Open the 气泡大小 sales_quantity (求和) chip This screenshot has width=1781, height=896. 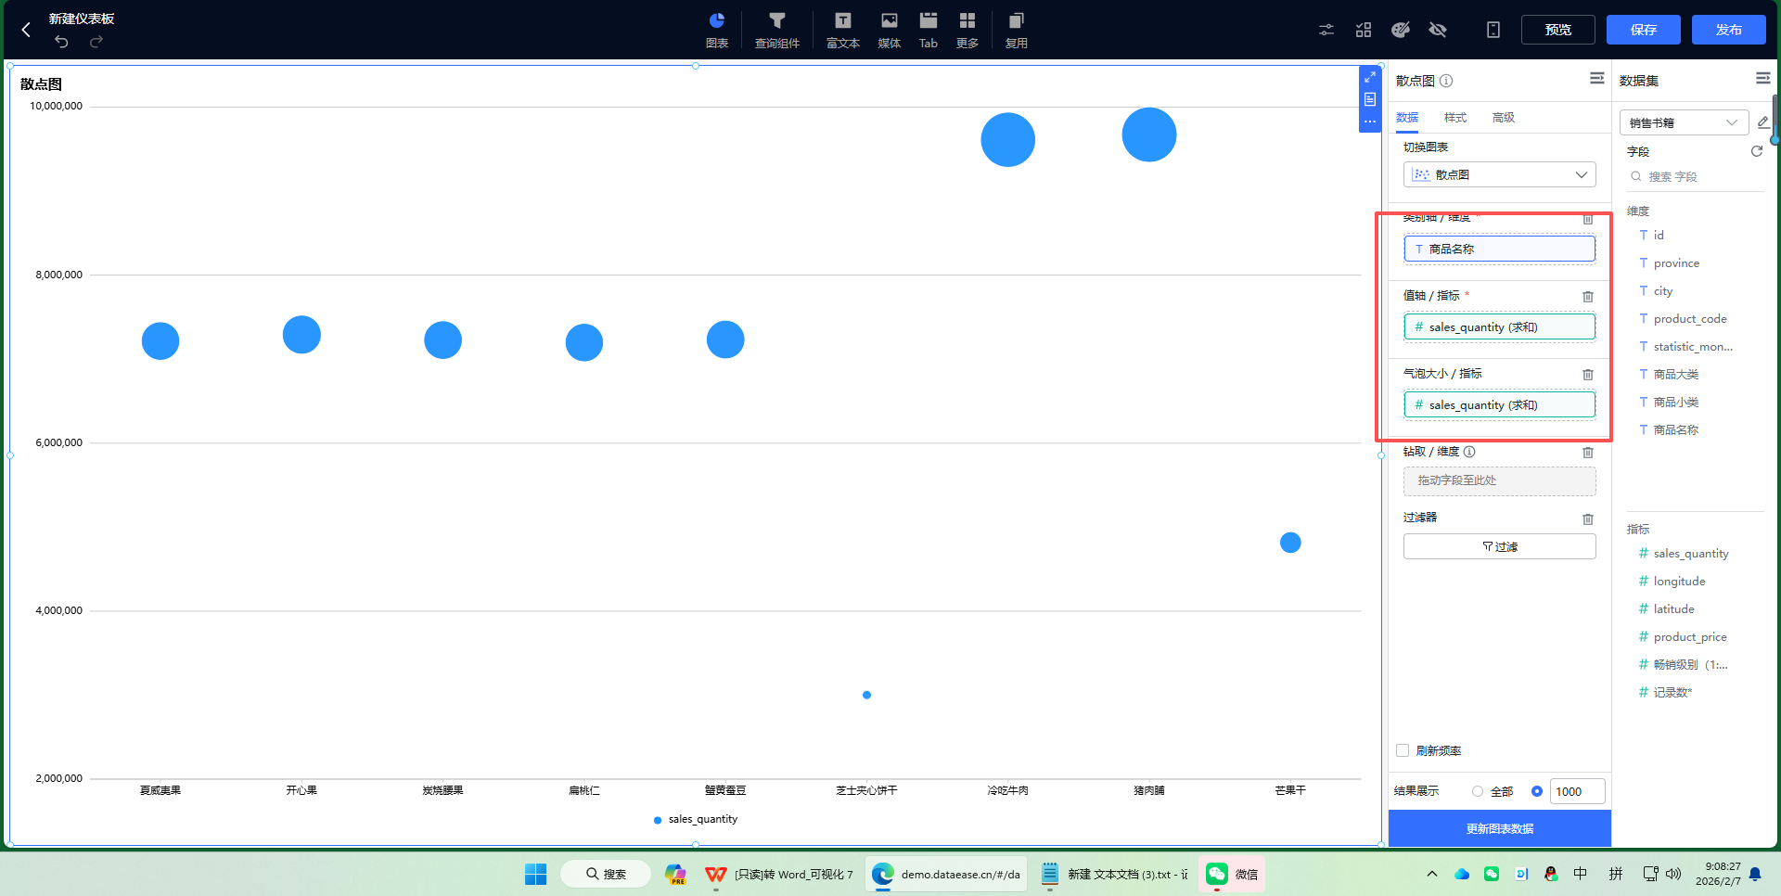pos(1500,404)
